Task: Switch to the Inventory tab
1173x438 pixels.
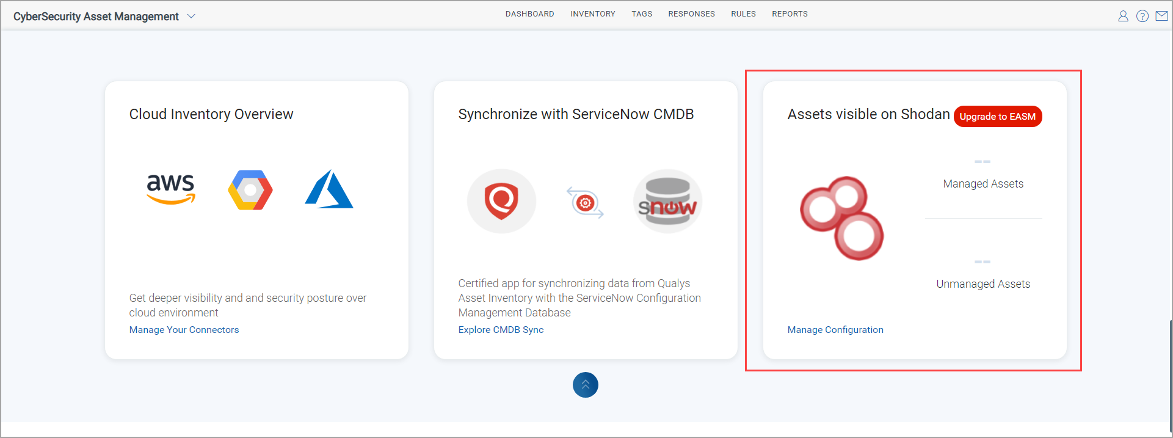Action: coord(593,14)
